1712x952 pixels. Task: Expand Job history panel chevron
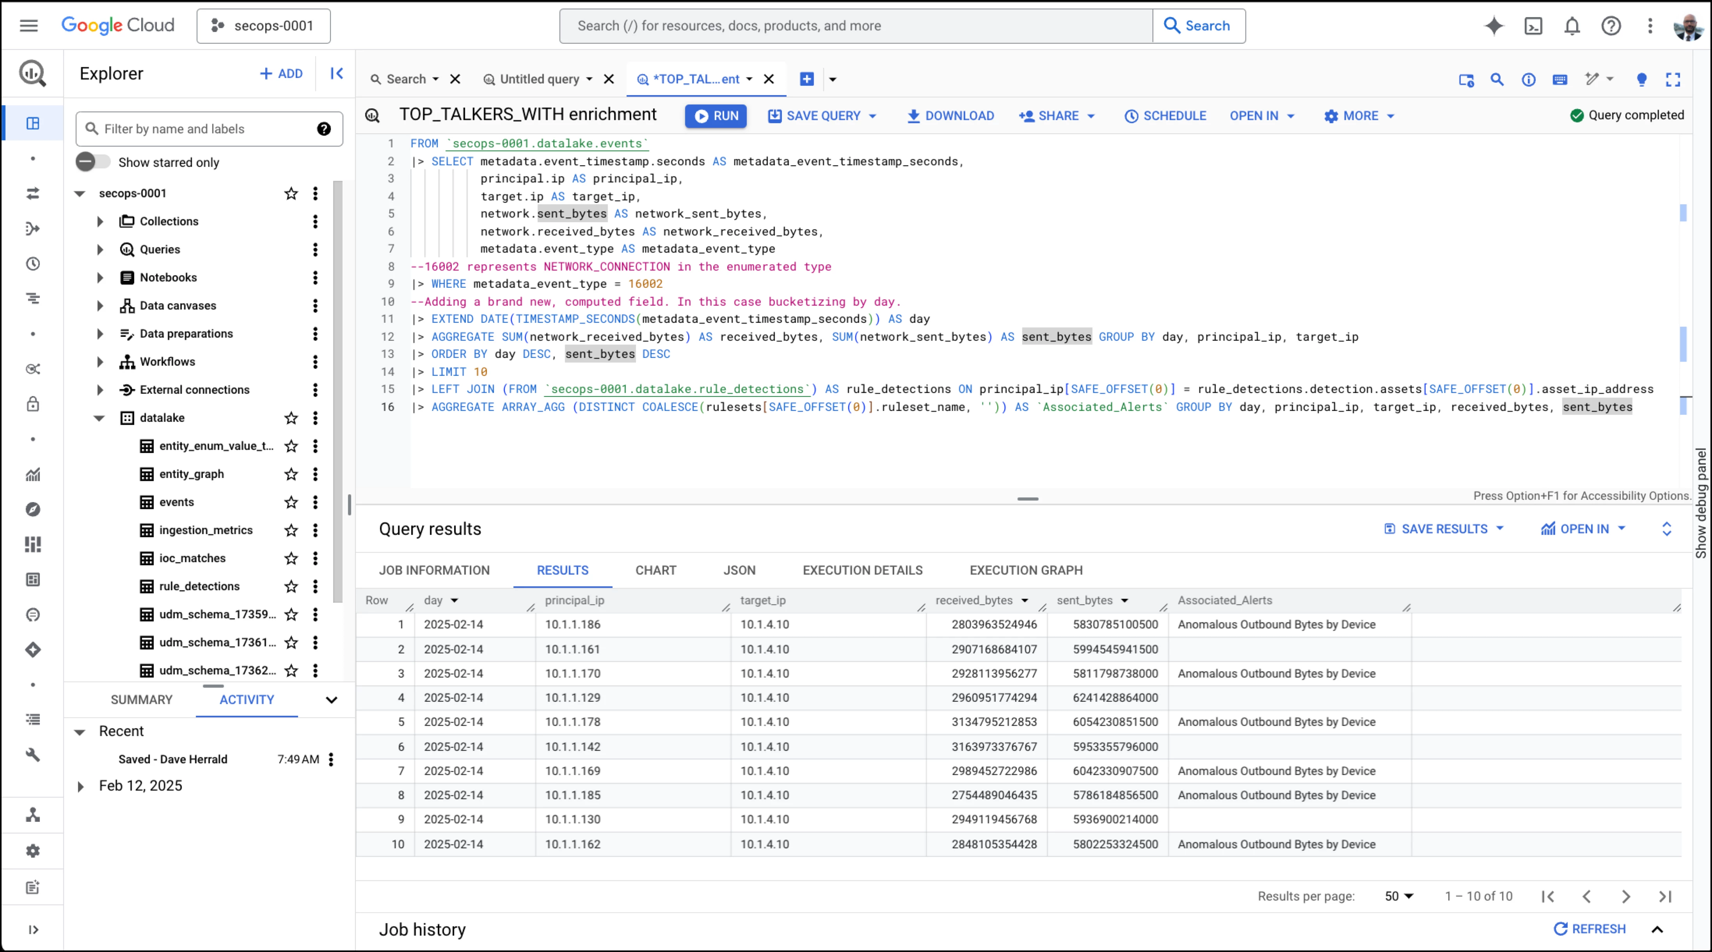(1657, 929)
